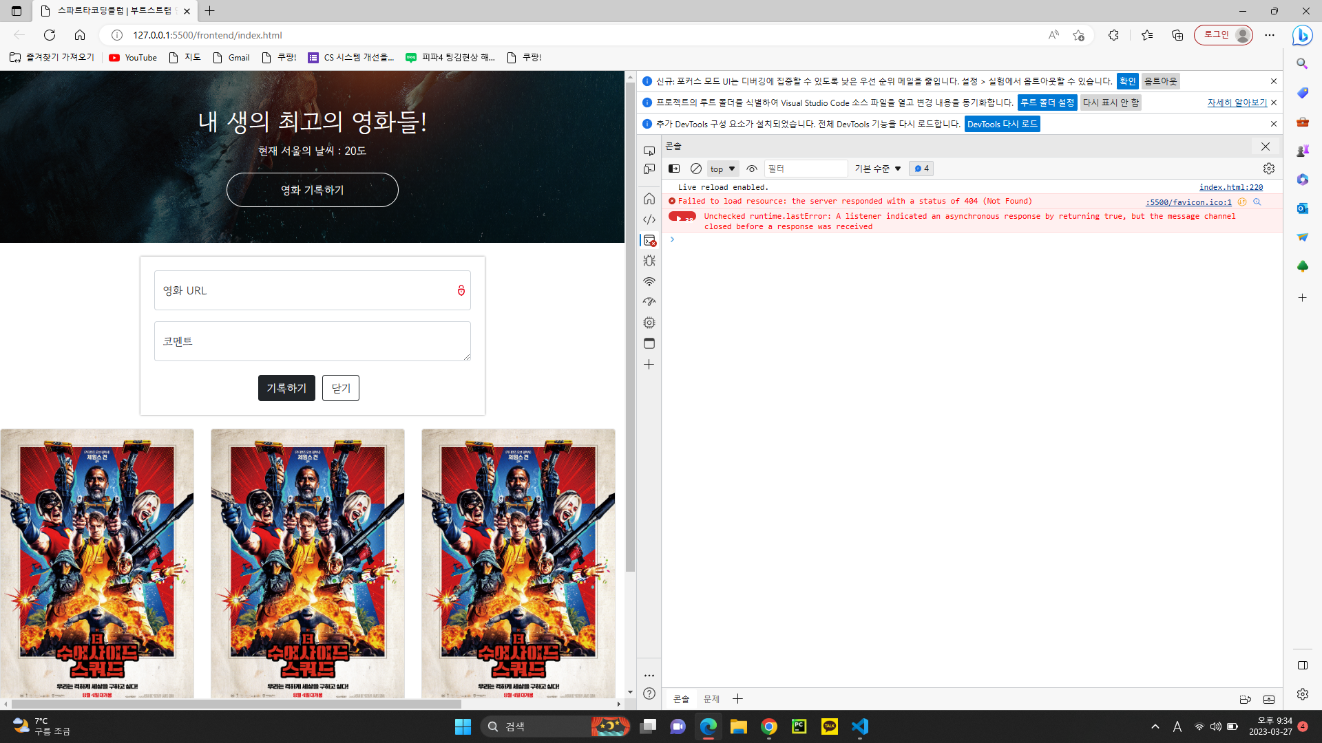Click 다시 표시 안 함 button

[1110, 103]
